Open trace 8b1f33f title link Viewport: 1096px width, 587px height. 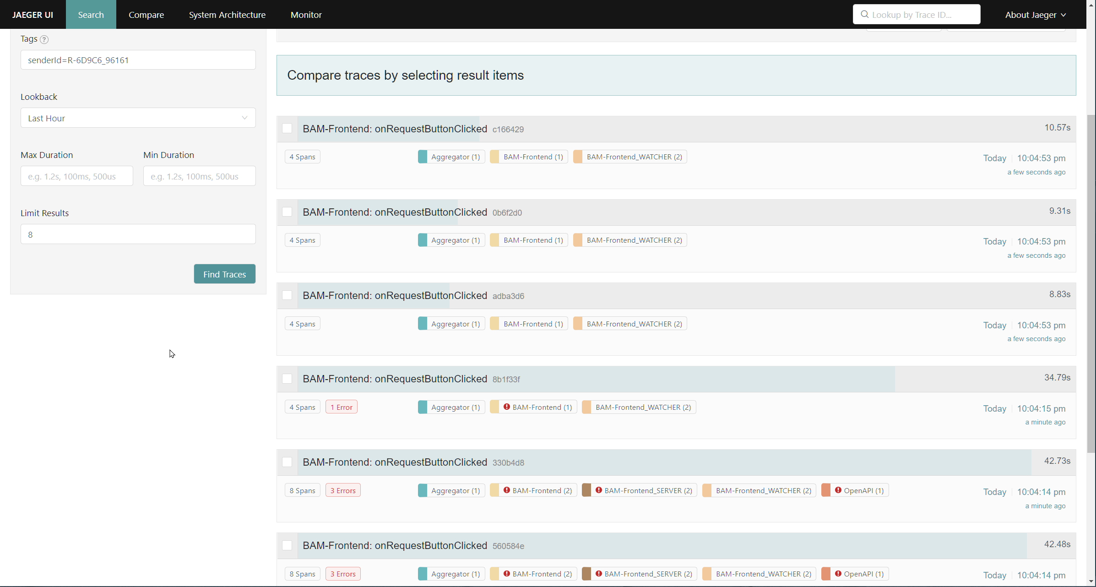[x=395, y=379]
